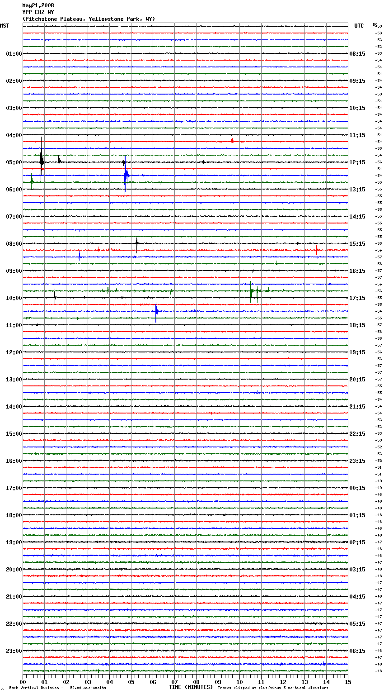
Task: Click the 20:15 UTC time label
Action: point(357,380)
